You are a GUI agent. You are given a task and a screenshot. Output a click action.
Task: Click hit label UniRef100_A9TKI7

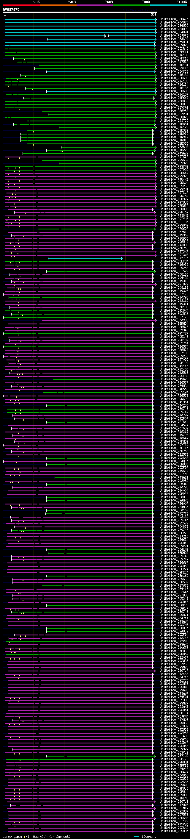tap(174, 157)
